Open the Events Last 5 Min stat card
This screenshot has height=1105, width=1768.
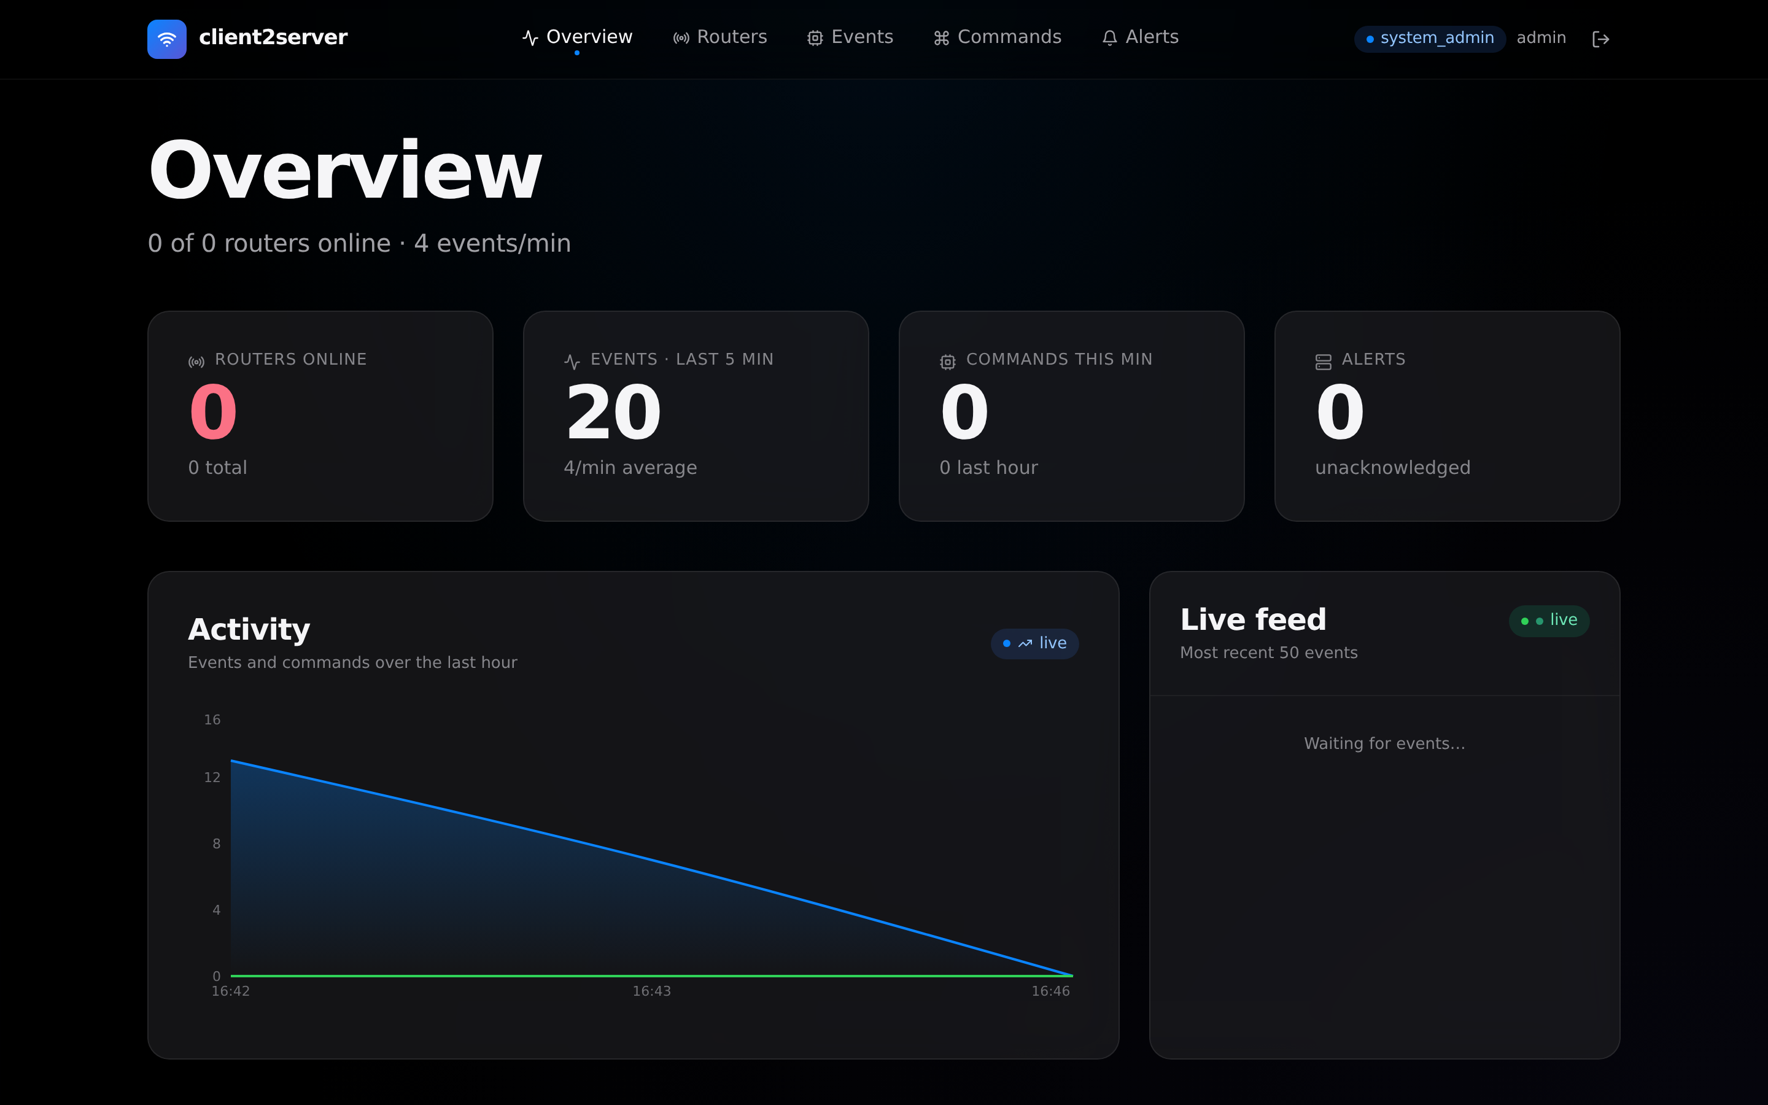click(x=696, y=416)
